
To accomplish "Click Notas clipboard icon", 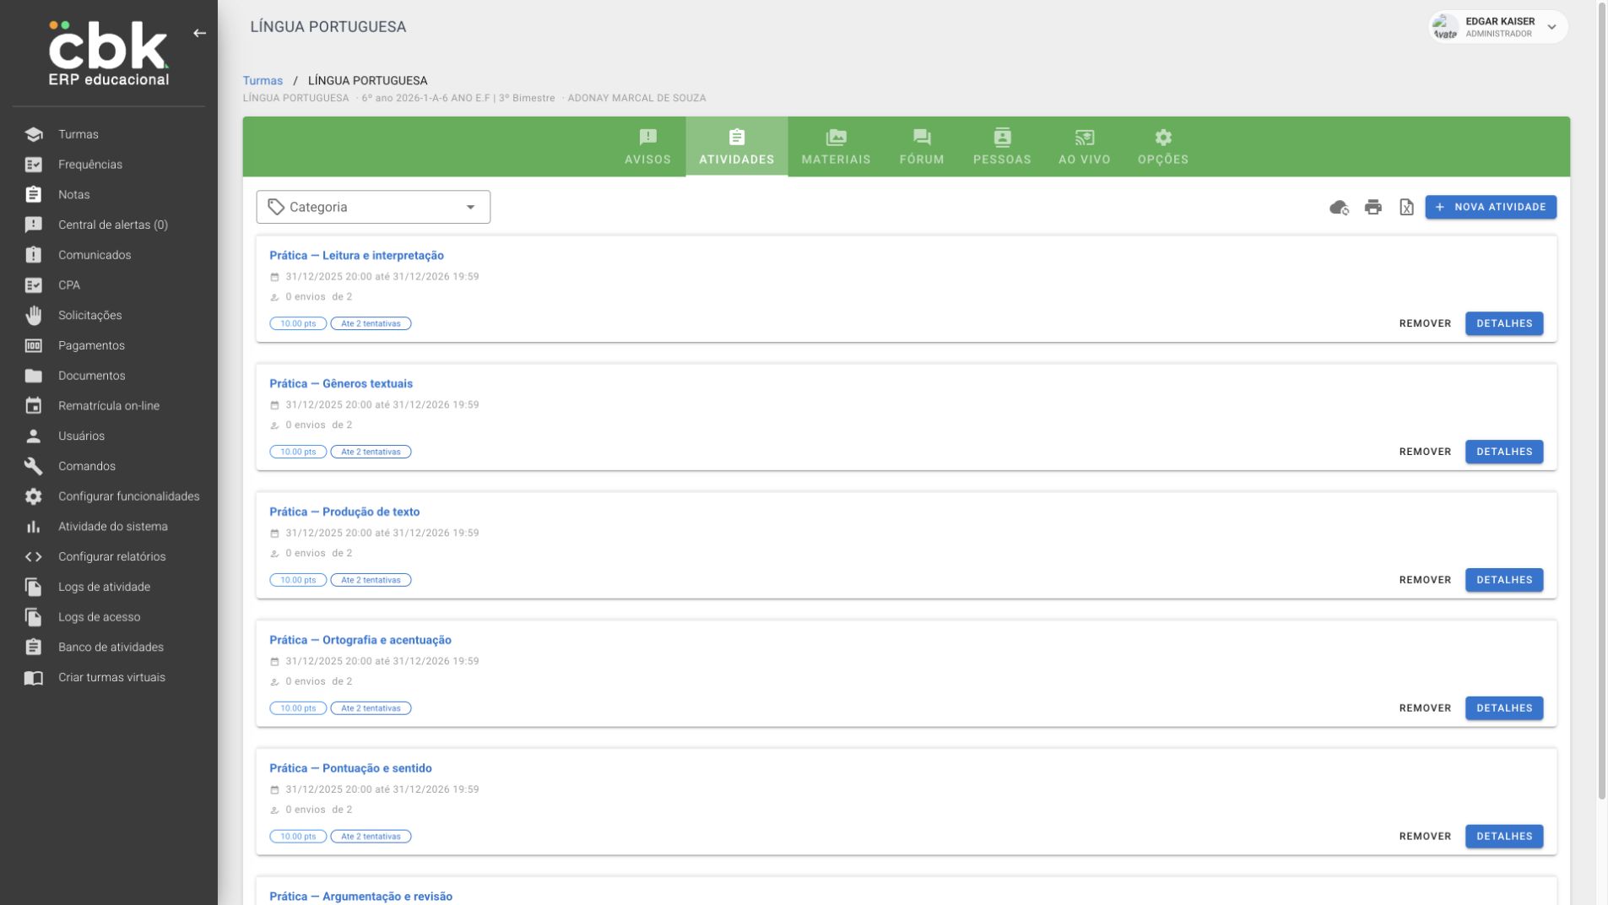I will point(33,194).
